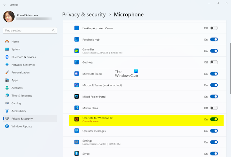Enable microphone for Desktop App Web Viewer
The image size is (231, 157).
tap(214, 28)
